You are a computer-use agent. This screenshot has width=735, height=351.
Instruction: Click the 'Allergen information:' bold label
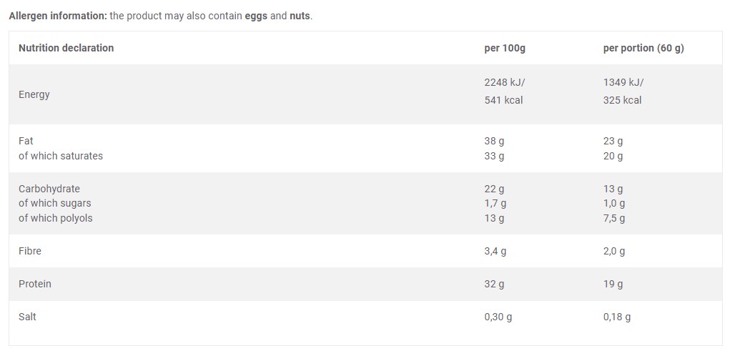point(57,16)
